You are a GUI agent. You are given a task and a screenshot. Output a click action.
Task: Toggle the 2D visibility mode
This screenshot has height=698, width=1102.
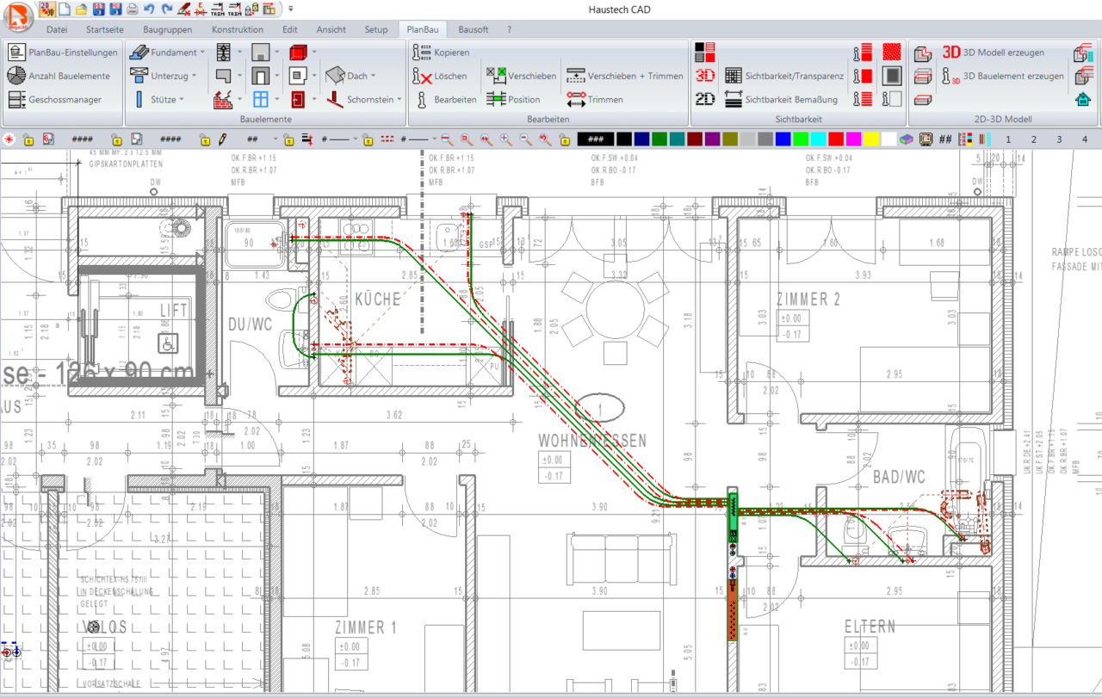[705, 100]
